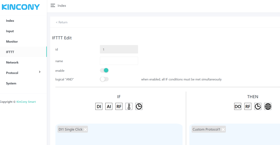Select the RF action icon under THEN
This screenshot has width=280, height=145.
[x=248, y=107]
